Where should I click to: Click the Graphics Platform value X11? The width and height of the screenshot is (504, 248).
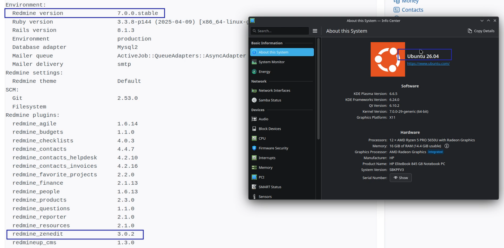(x=392, y=117)
